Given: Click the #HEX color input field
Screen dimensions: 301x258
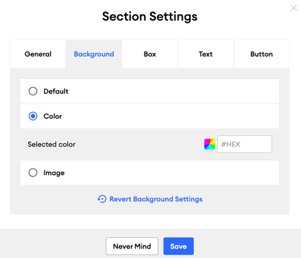Looking at the screenshot, I should coord(245,144).
